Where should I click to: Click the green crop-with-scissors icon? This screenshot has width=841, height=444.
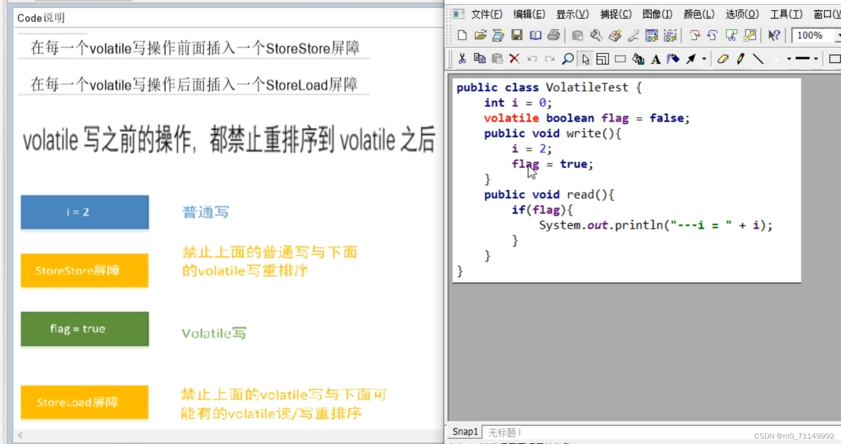click(x=731, y=35)
